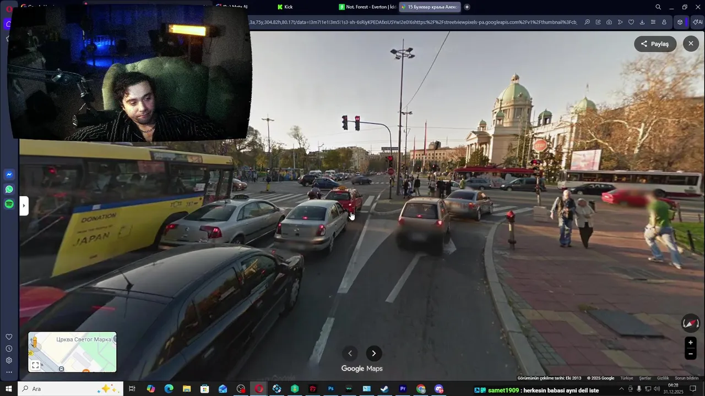This screenshot has width=705, height=396.
Task: Go to previous Street View image arrow
Action: coord(350,354)
